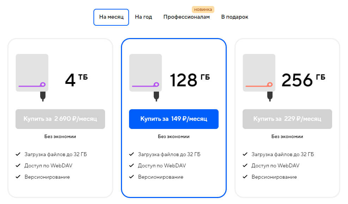The height and width of the screenshot is (204, 348).
Task: Switch to the На год tab
Action: (144, 17)
